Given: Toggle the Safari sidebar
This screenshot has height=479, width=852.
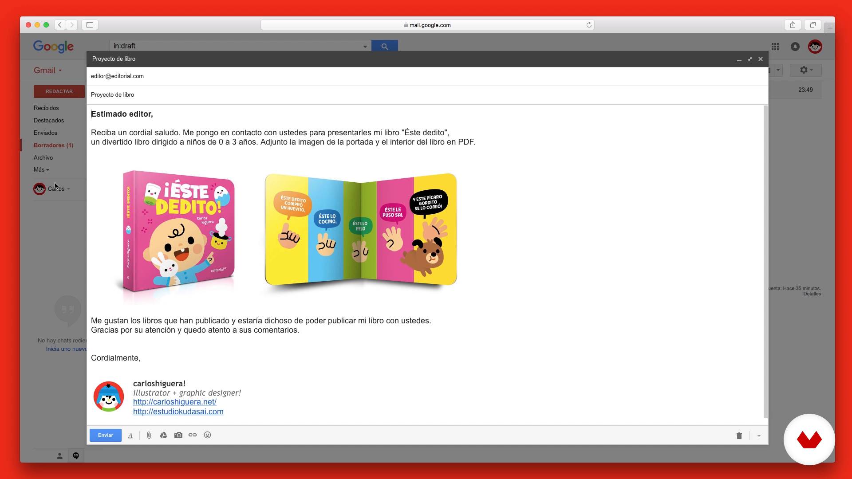Looking at the screenshot, I should click(x=90, y=25).
